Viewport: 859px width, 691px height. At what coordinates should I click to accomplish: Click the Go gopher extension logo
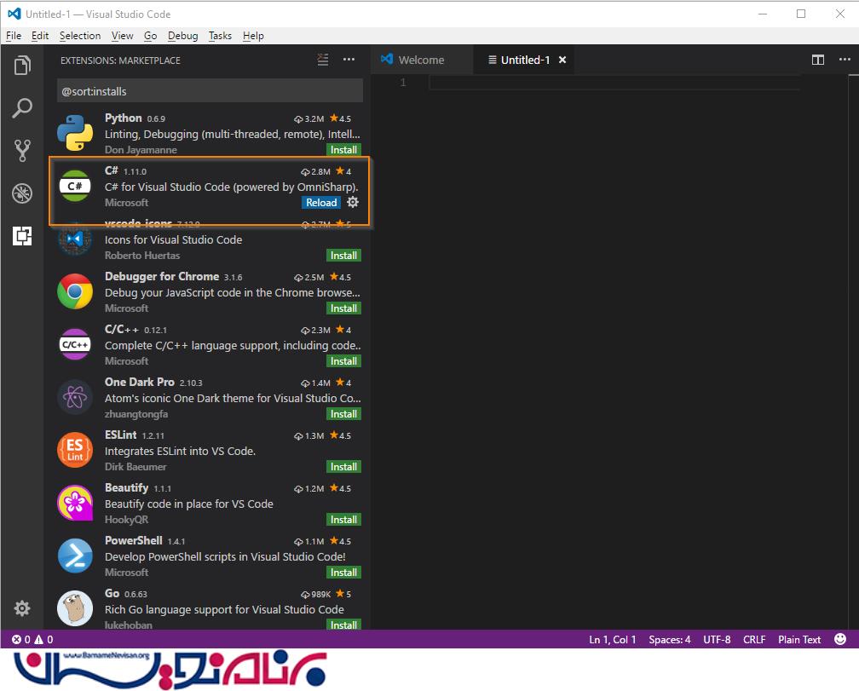pos(75,608)
